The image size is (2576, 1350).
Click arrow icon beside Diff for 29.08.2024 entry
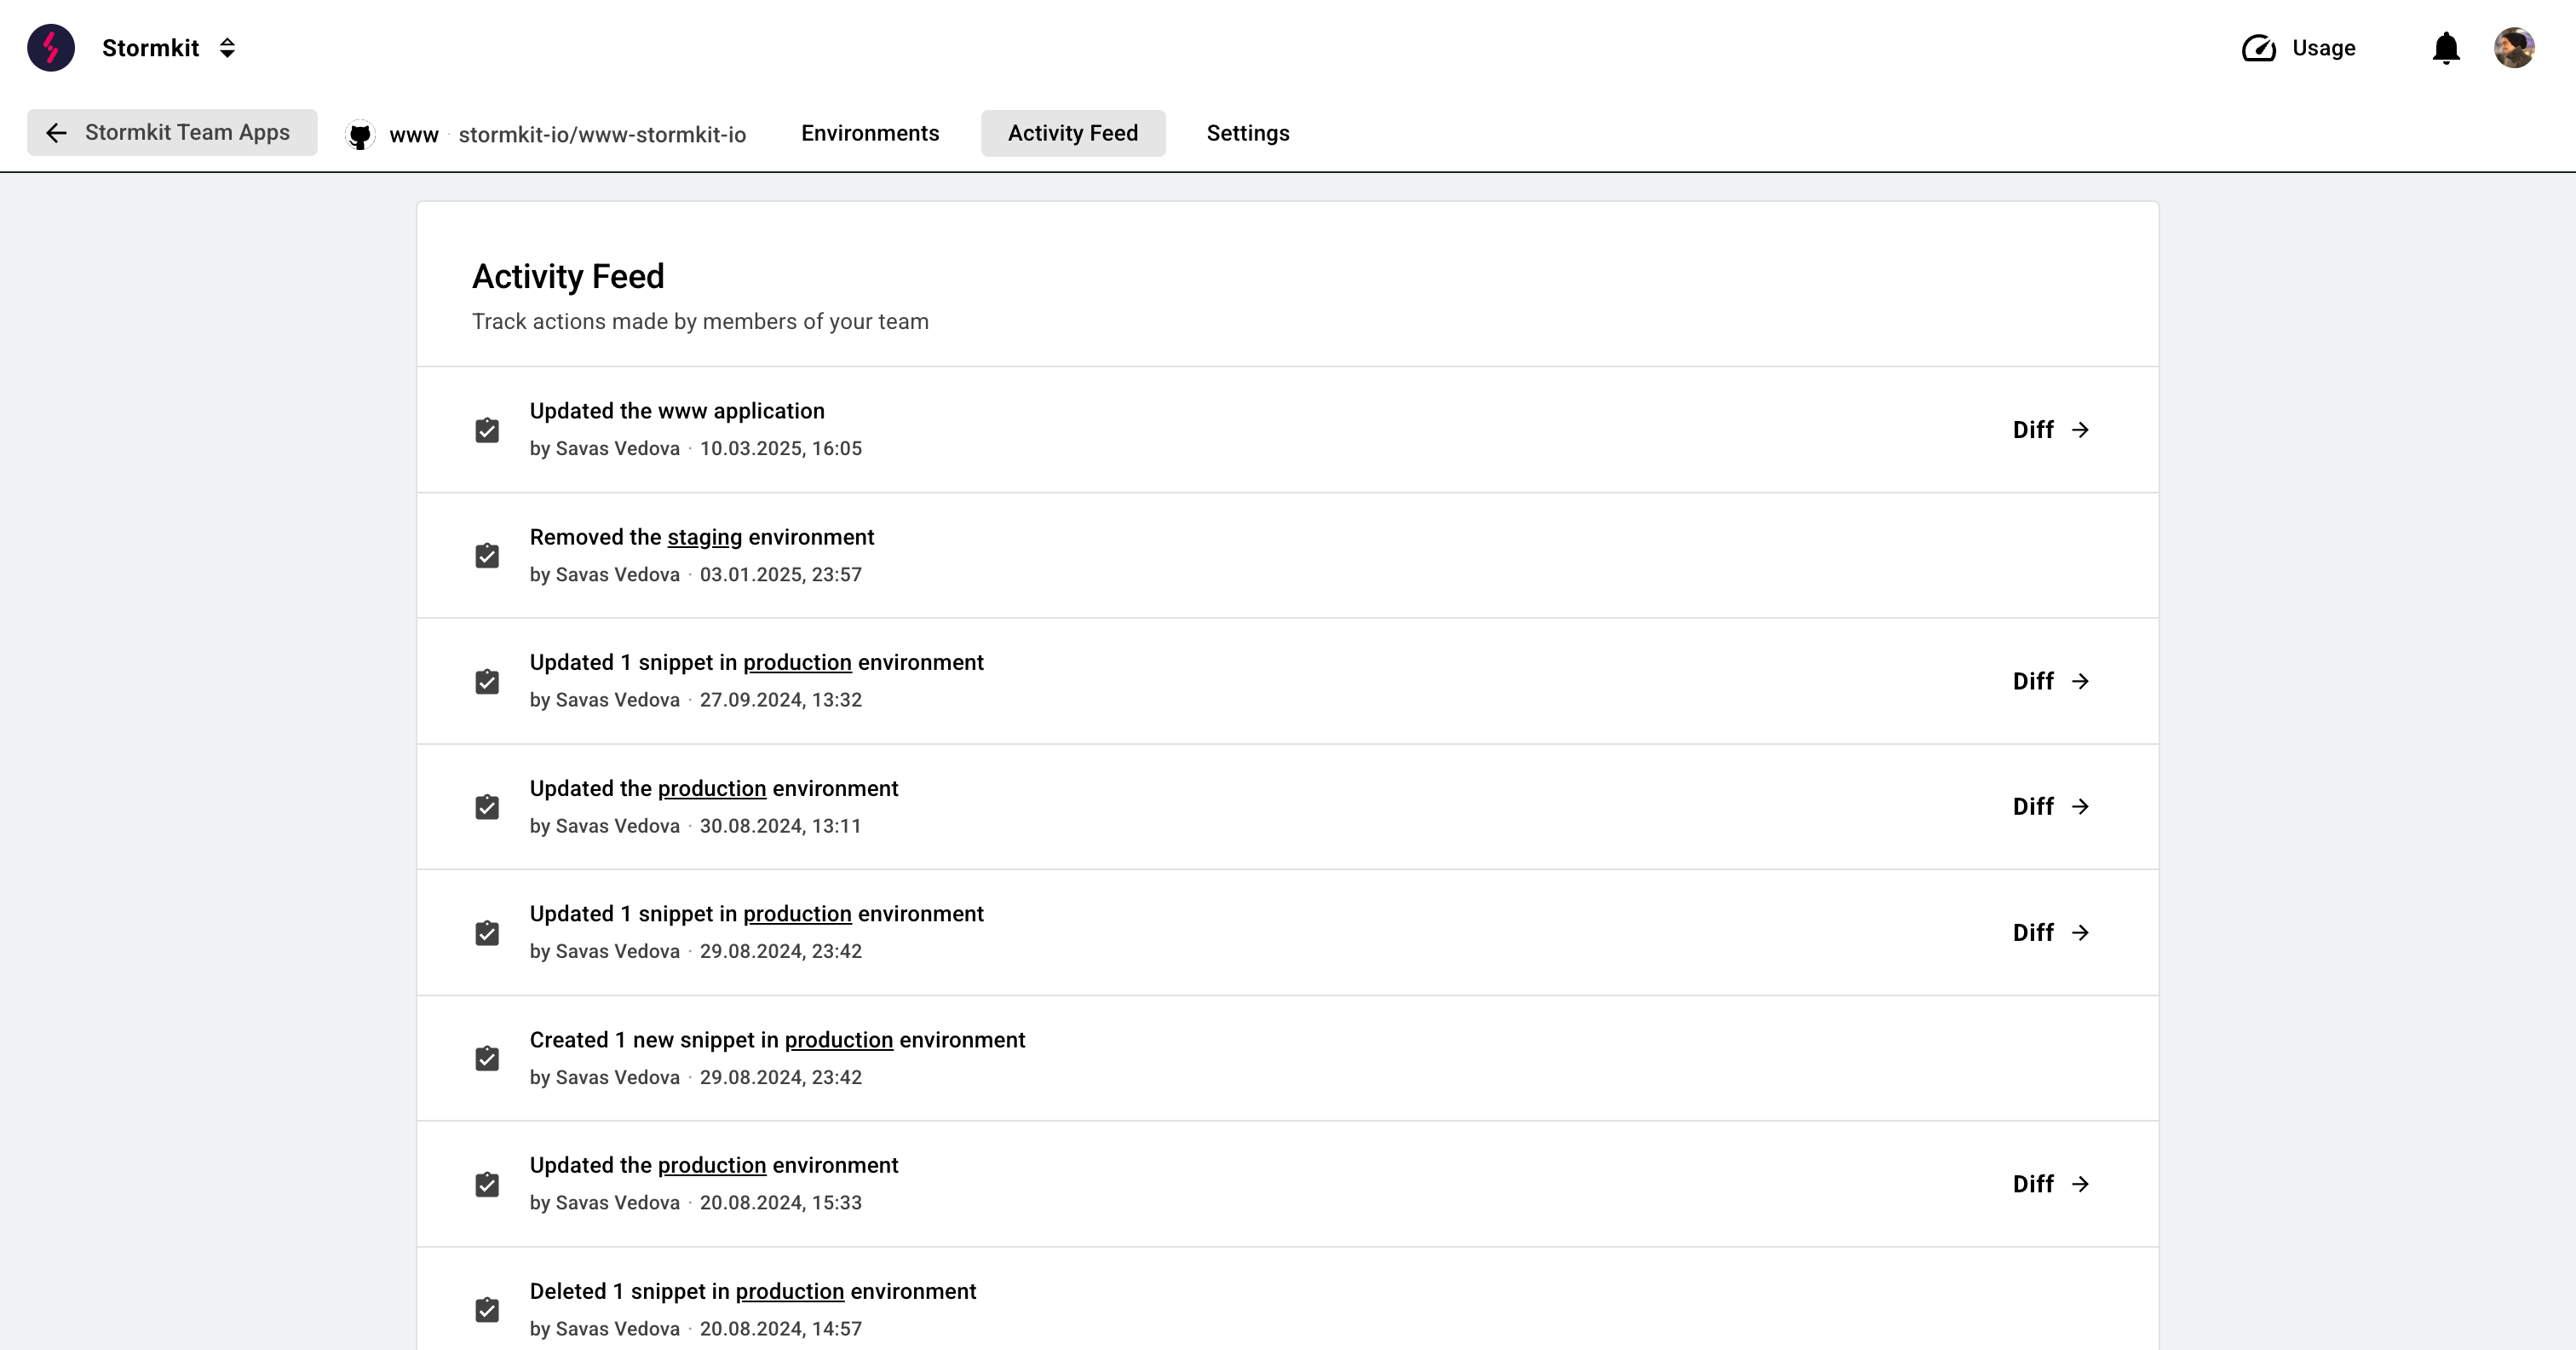pos(2080,932)
